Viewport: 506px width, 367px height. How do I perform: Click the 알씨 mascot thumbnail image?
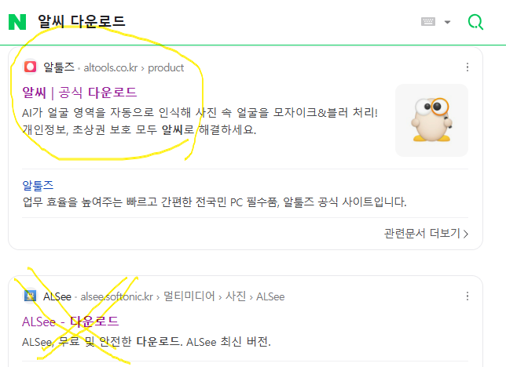coord(431,120)
